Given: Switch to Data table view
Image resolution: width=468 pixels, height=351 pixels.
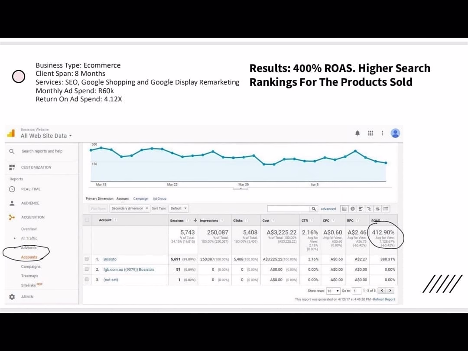Looking at the screenshot, I should pos(344,208).
